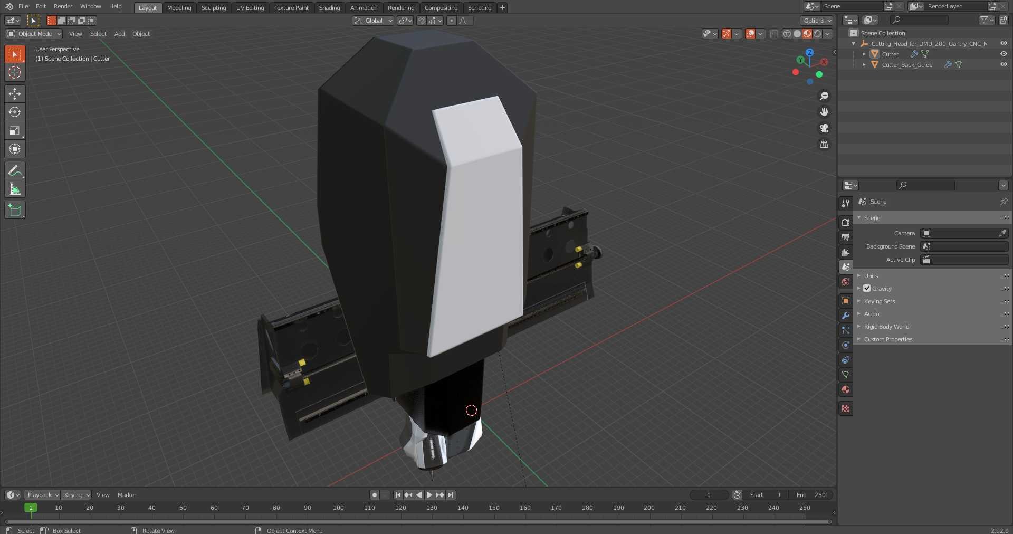Switch to the Shading workspace tab
Screen dimensions: 1013x534
(x=329, y=8)
